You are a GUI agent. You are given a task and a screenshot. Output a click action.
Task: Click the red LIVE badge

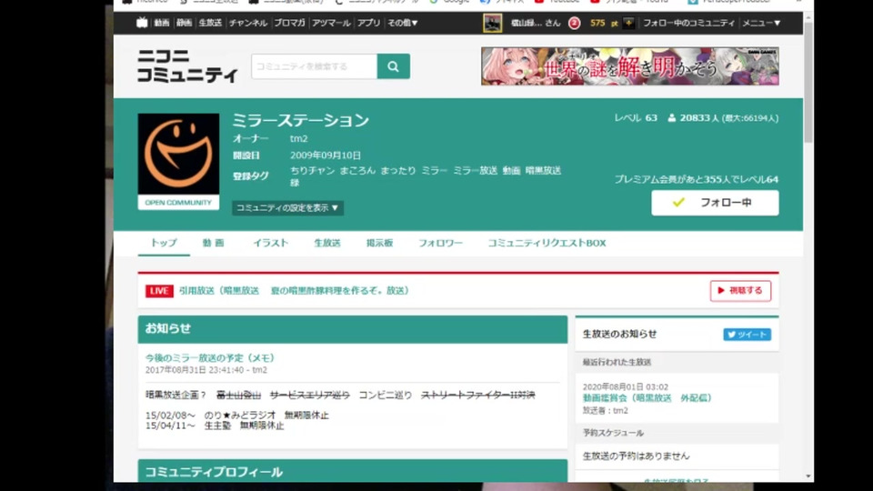tap(159, 291)
